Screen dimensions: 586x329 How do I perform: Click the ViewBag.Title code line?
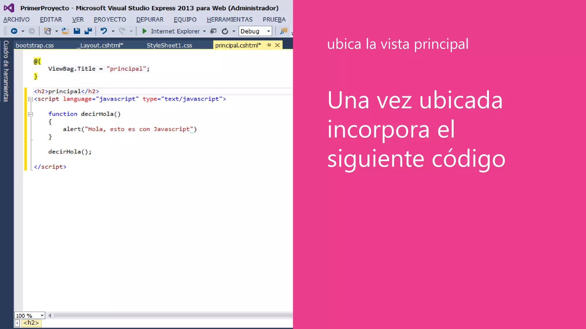99,69
